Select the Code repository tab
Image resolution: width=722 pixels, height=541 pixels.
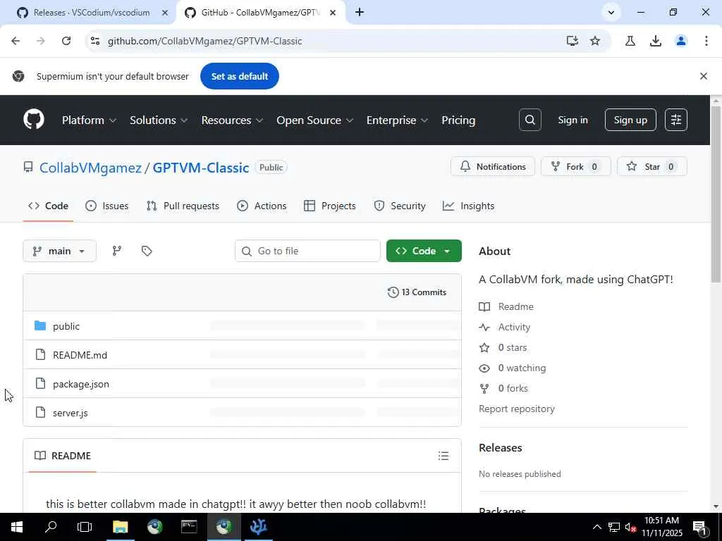[x=48, y=206]
